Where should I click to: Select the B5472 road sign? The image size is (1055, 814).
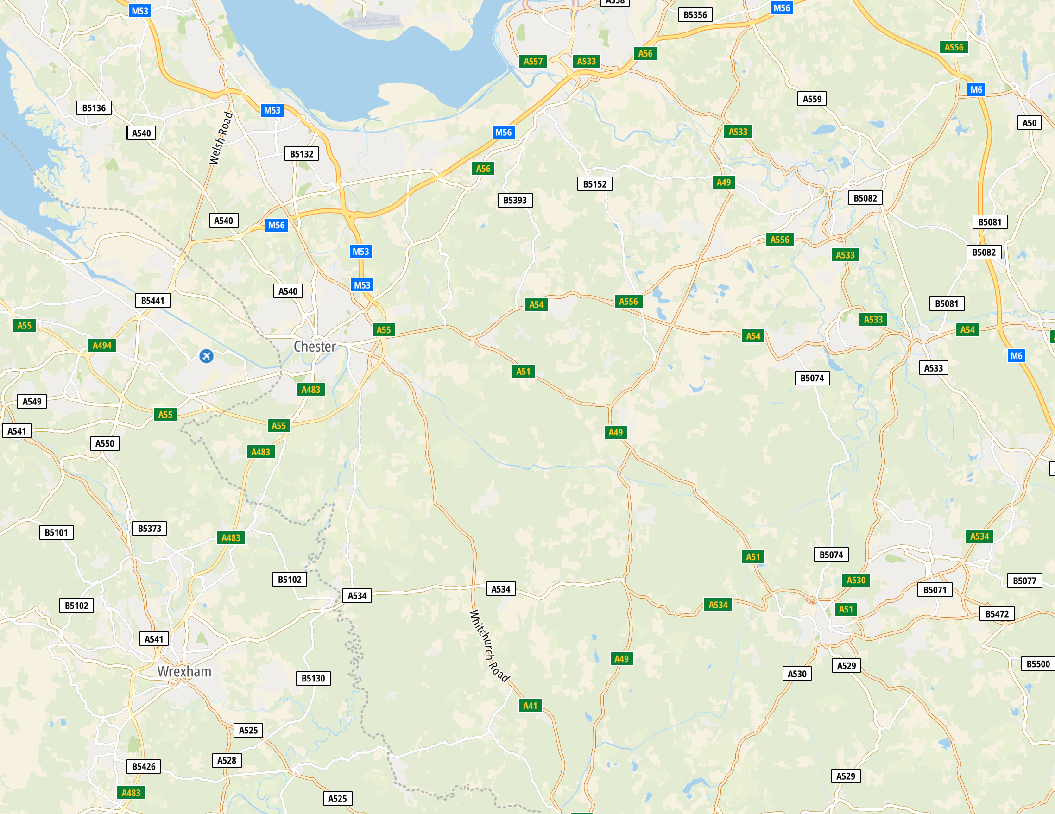[997, 614]
